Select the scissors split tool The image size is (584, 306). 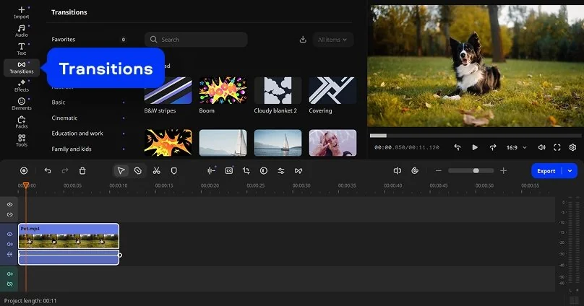tap(155, 171)
